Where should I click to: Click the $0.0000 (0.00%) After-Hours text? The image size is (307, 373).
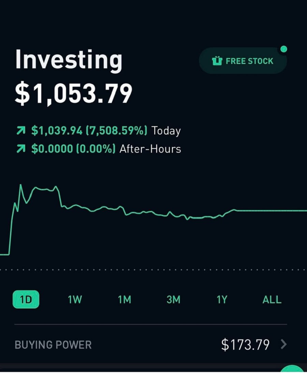pyautogui.click(x=73, y=149)
